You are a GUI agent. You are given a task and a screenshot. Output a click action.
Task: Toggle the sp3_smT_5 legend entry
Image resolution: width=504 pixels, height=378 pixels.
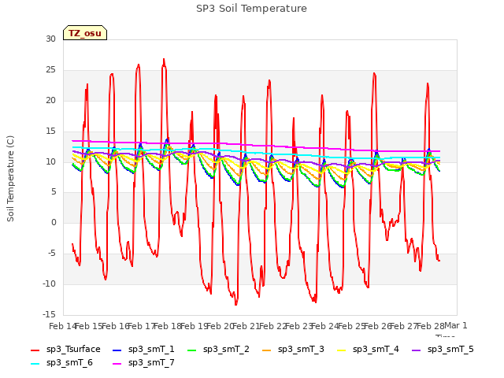click(443, 350)
